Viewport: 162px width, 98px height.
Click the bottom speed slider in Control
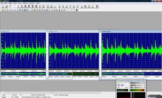[x=137, y=88]
